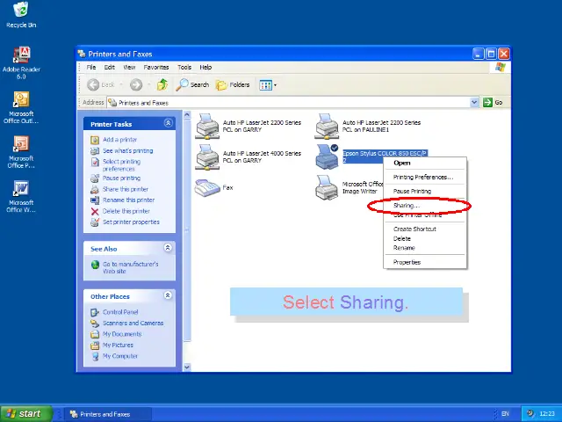
Task: Launch Adobe Reader 6.0 shortcut
Action: tap(21, 62)
